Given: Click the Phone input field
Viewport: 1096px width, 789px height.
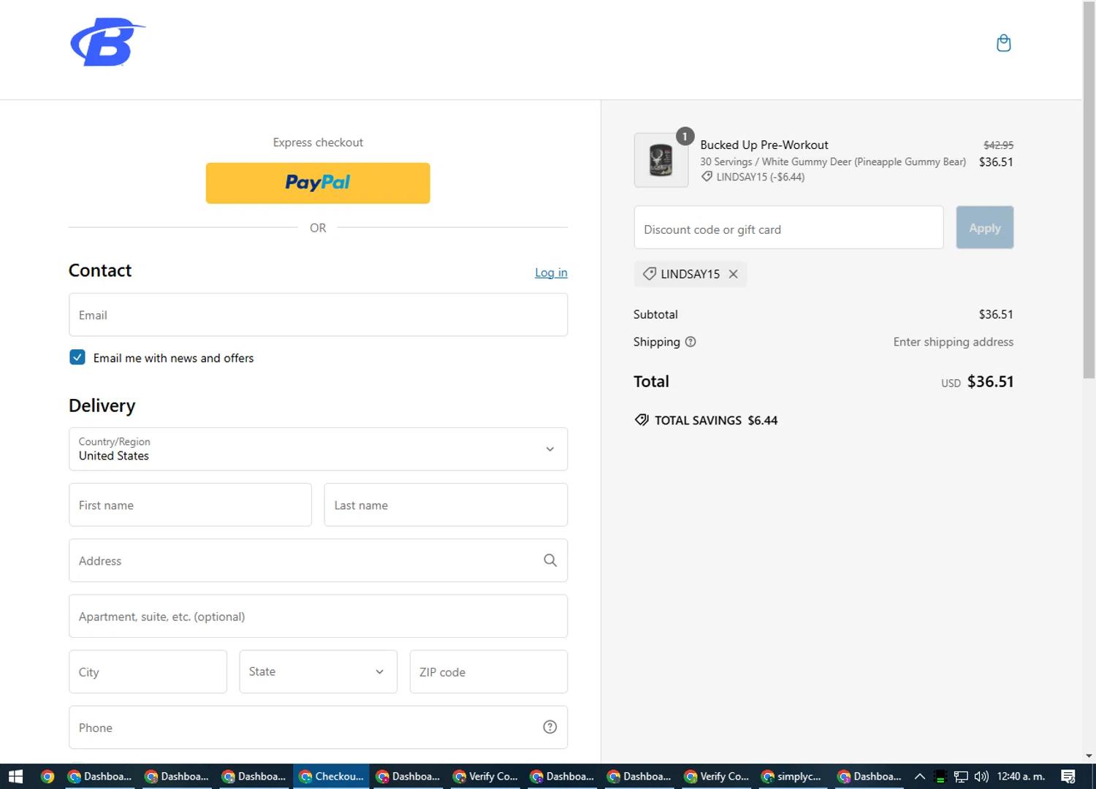Looking at the screenshot, I should click(318, 727).
